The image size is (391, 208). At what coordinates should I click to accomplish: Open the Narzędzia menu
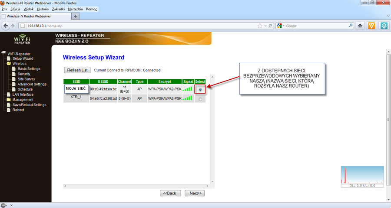click(x=75, y=9)
